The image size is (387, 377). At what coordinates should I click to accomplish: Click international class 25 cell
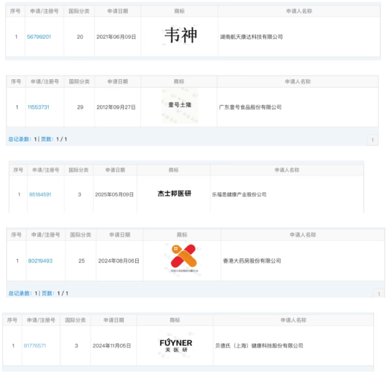(x=82, y=261)
